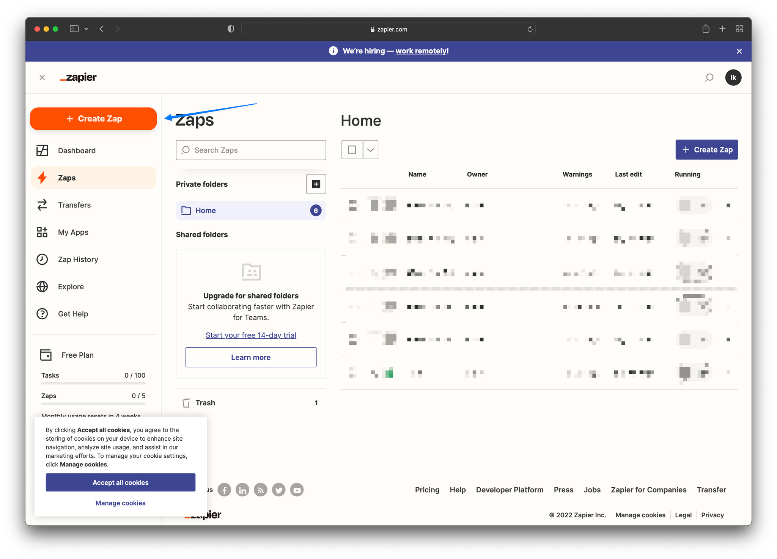Viewport: 777px width, 559px height.
Task: Open Transfers from the sidebar
Action: point(93,205)
